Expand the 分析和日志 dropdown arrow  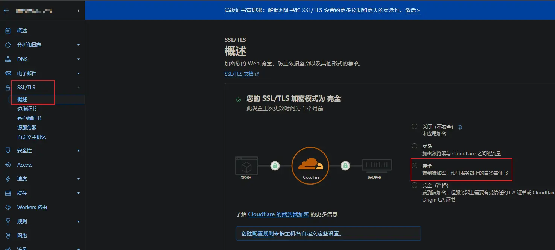coord(78,45)
